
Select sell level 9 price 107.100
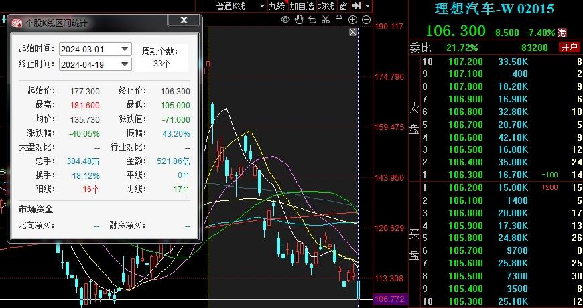466,74
